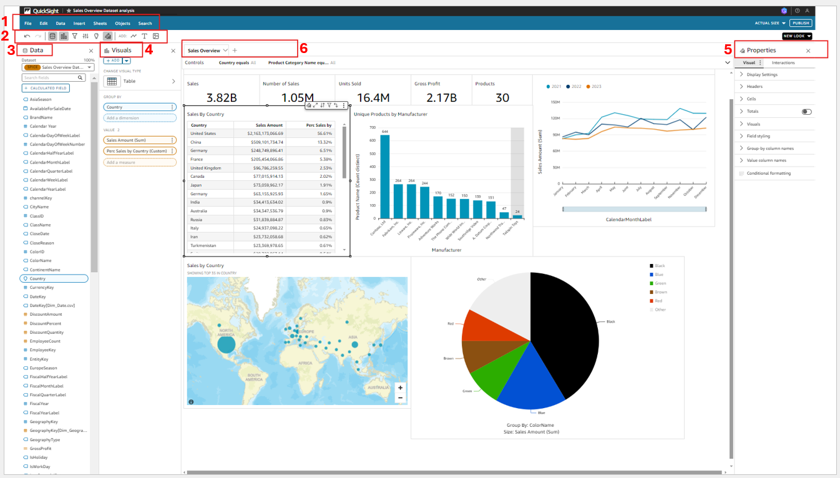
Task: Open options menu for Country group-by field
Action: point(172,107)
